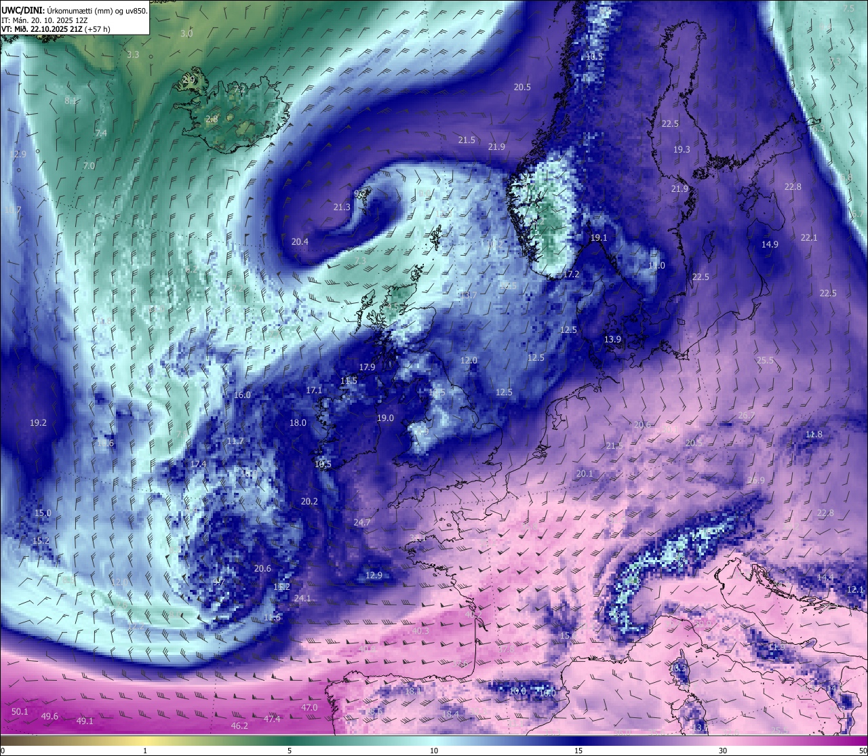Image resolution: width=868 pixels, height=756 pixels.
Task: Click the "VT: Mið. 22.10.2025 21Z (+57 h)" line
Action: (56, 29)
